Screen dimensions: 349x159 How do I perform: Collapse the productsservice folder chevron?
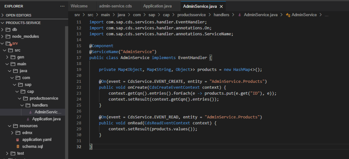[20, 98]
